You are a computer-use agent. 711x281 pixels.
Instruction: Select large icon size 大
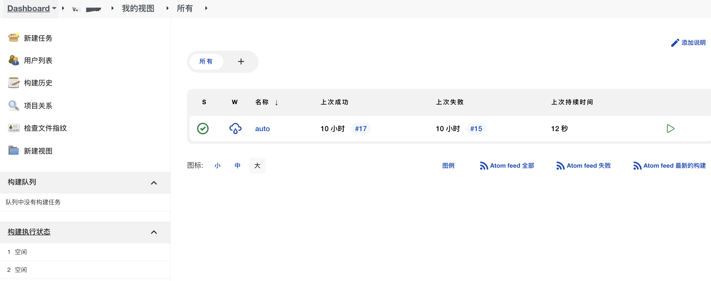point(257,165)
